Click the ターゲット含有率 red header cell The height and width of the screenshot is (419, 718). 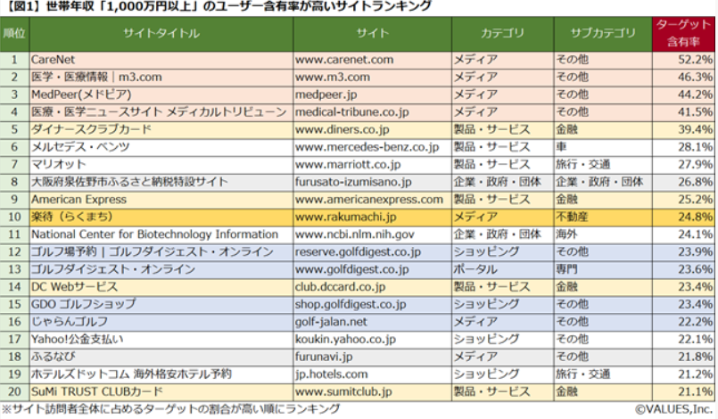(683, 34)
